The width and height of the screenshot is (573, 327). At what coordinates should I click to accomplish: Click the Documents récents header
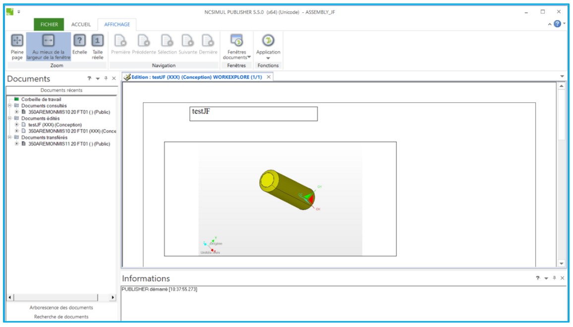pyautogui.click(x=61, y=90)
